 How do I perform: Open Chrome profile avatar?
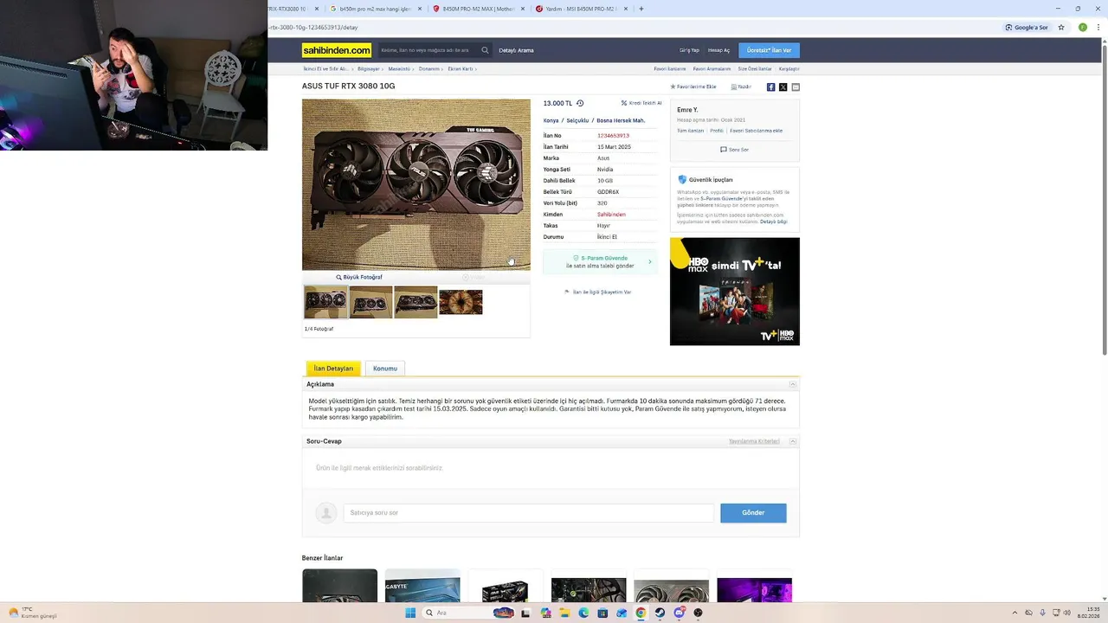coord(1083,28)
